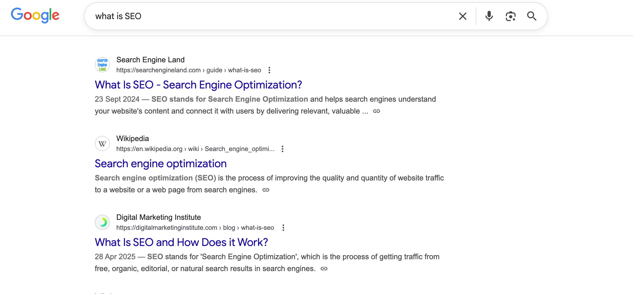Click the Wikipedia favicon
Viewport: 633px width, 294px height.
tap(102, 143)
